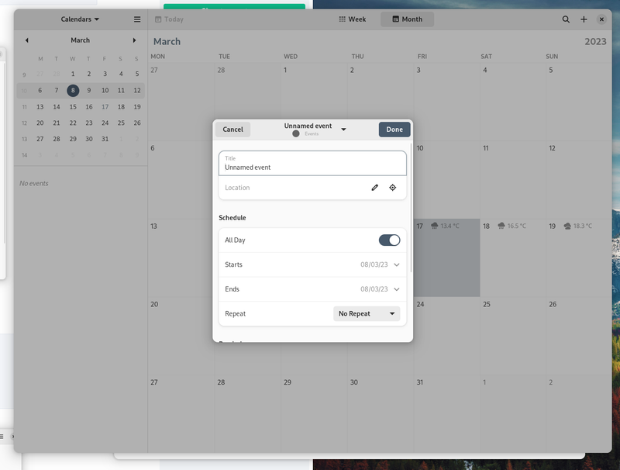
Task: Click the gray calendar color dot under event name
Action: pyautogui.click(x=296, y=133)
